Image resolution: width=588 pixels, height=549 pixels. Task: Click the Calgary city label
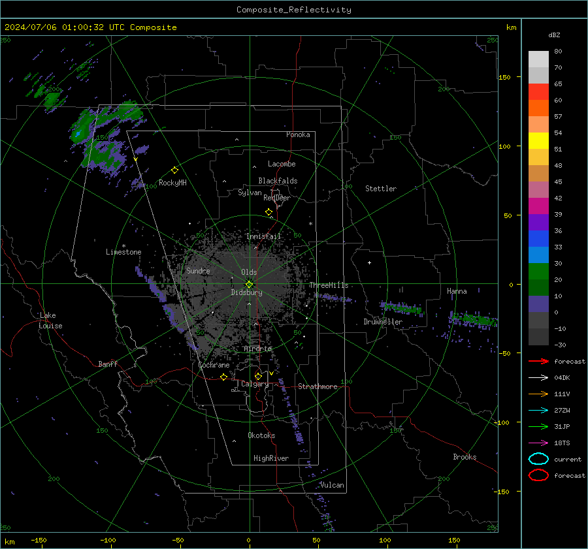[255, 384]
